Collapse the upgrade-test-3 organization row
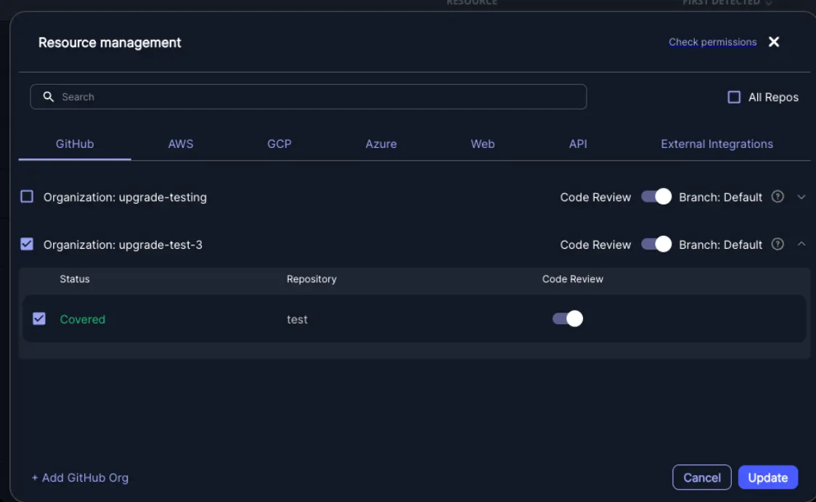Viewport: 816px width, 502px height. click(801, 244)
